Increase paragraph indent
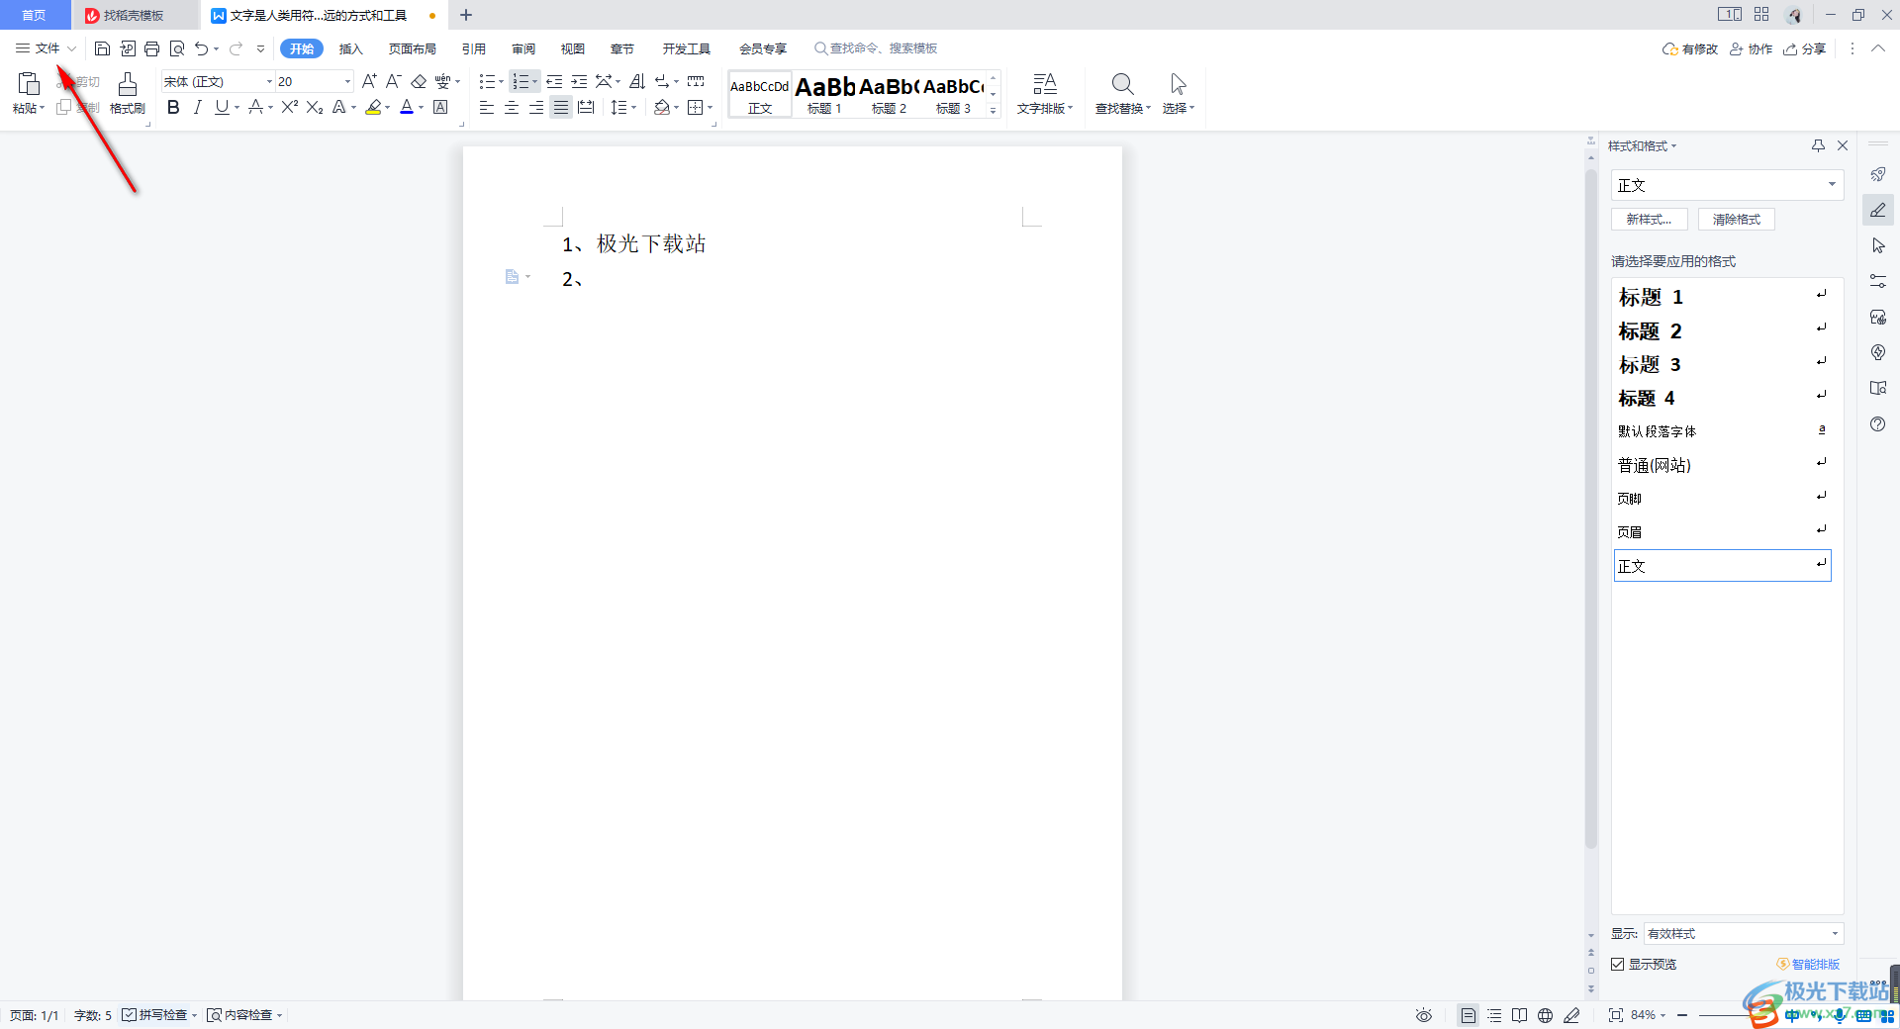This screenshot has height=1029, width=1900. [579, 81]
